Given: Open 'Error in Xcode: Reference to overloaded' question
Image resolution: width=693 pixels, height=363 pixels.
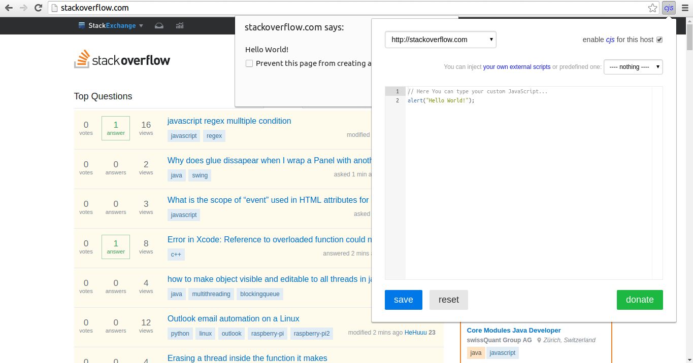Looking at the screenshot, I should [271, 239].
